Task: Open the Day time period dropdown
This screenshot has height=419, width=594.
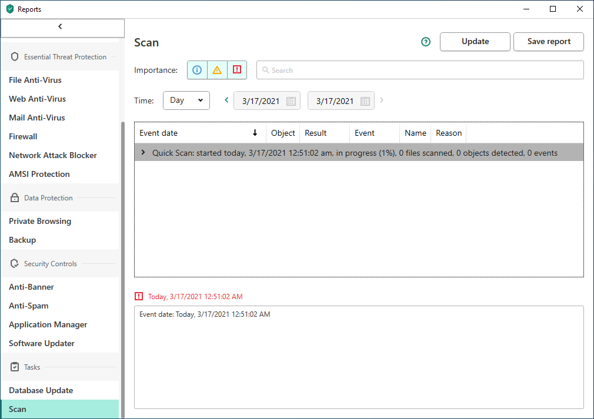Action: pos(186,100)
